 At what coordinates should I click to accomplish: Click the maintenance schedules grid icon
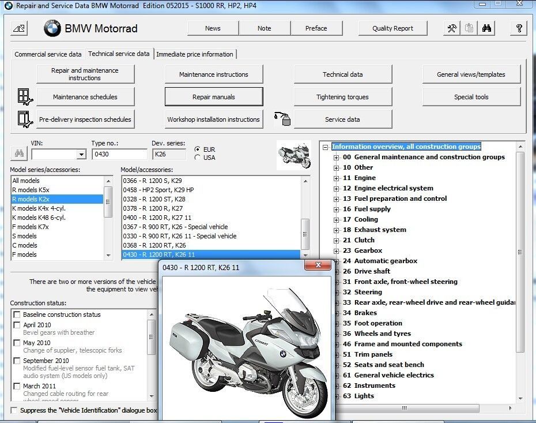tap(25, 96)
